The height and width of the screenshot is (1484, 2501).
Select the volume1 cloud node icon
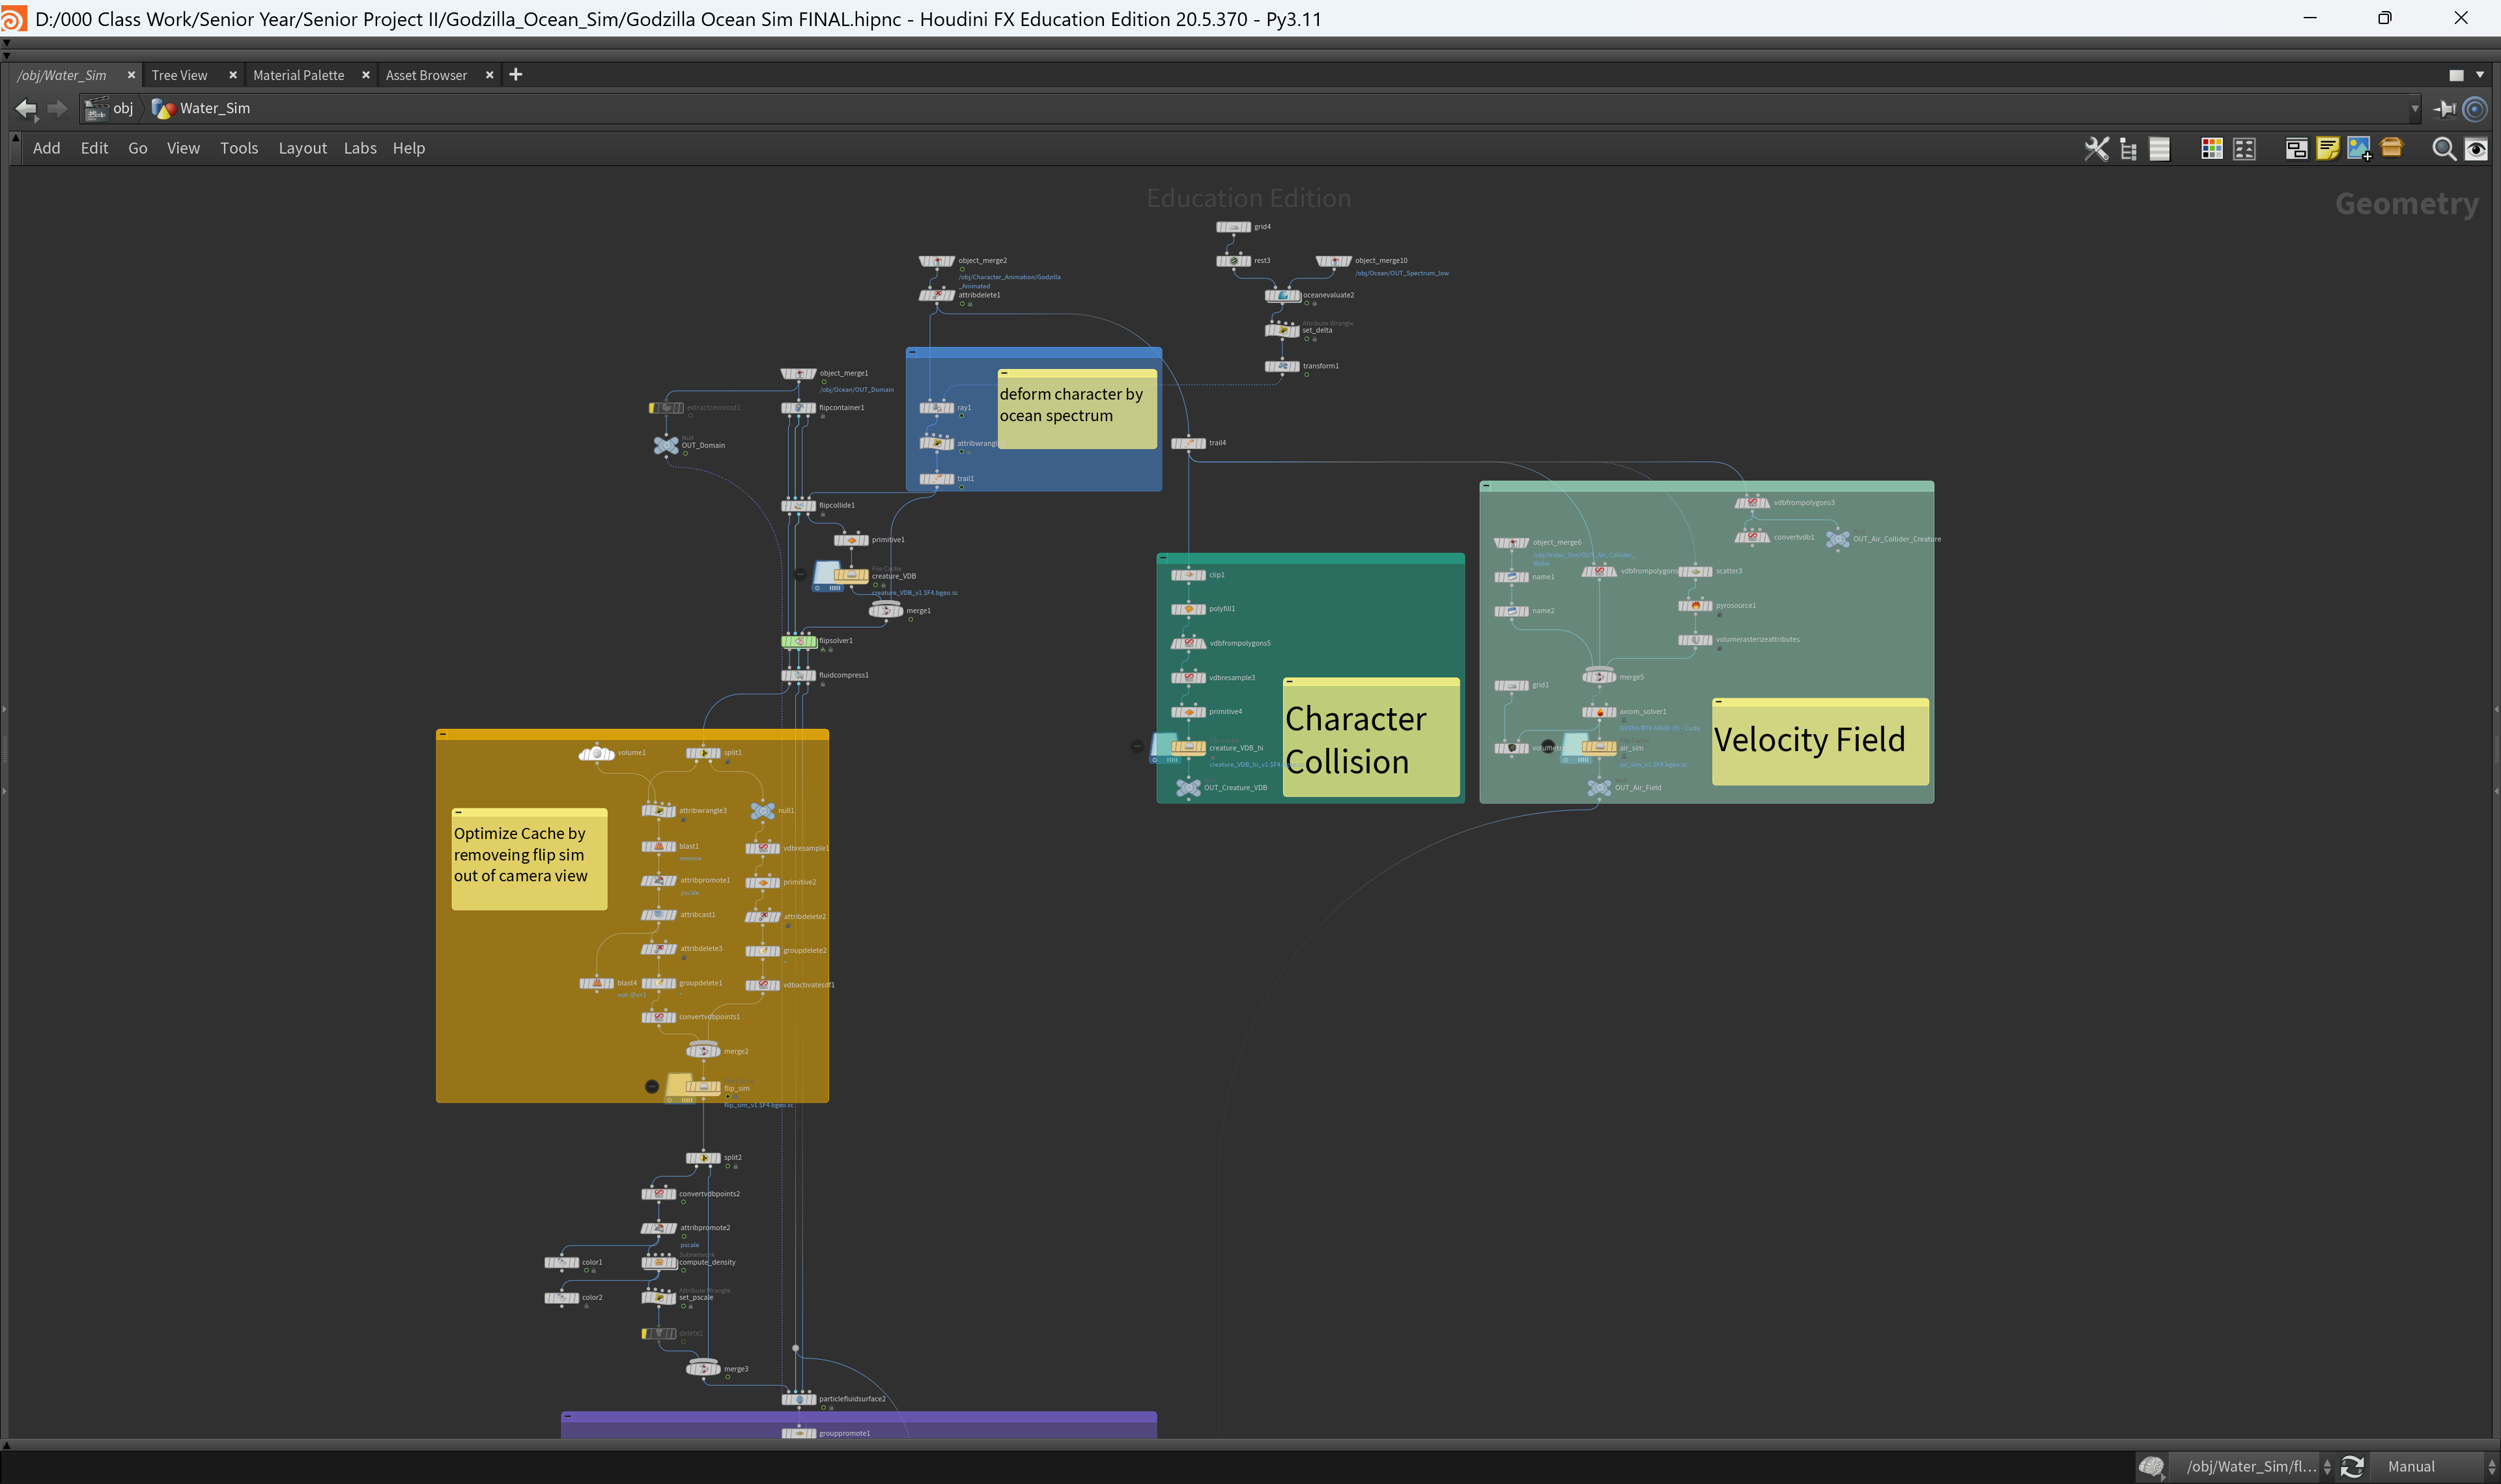coord(597,753)
